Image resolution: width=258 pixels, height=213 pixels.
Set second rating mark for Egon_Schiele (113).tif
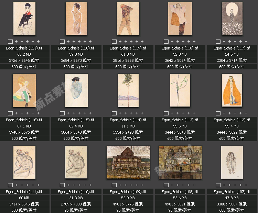coord(178,113)
